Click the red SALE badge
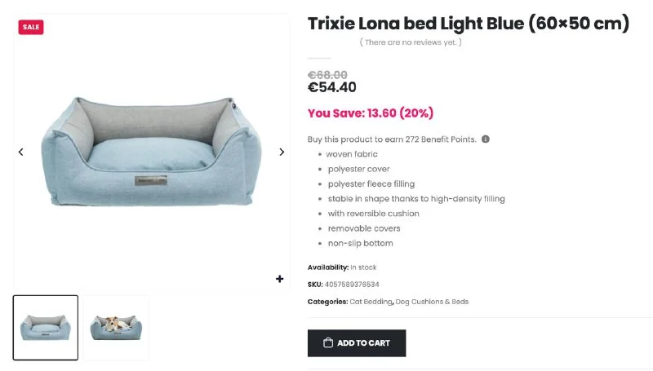 [x=31, y=27]
